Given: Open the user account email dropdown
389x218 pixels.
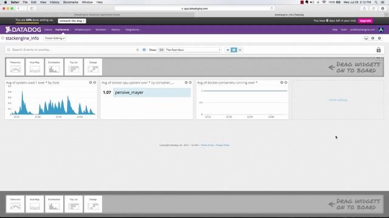Looking at the screenshot, I should 363,30.
